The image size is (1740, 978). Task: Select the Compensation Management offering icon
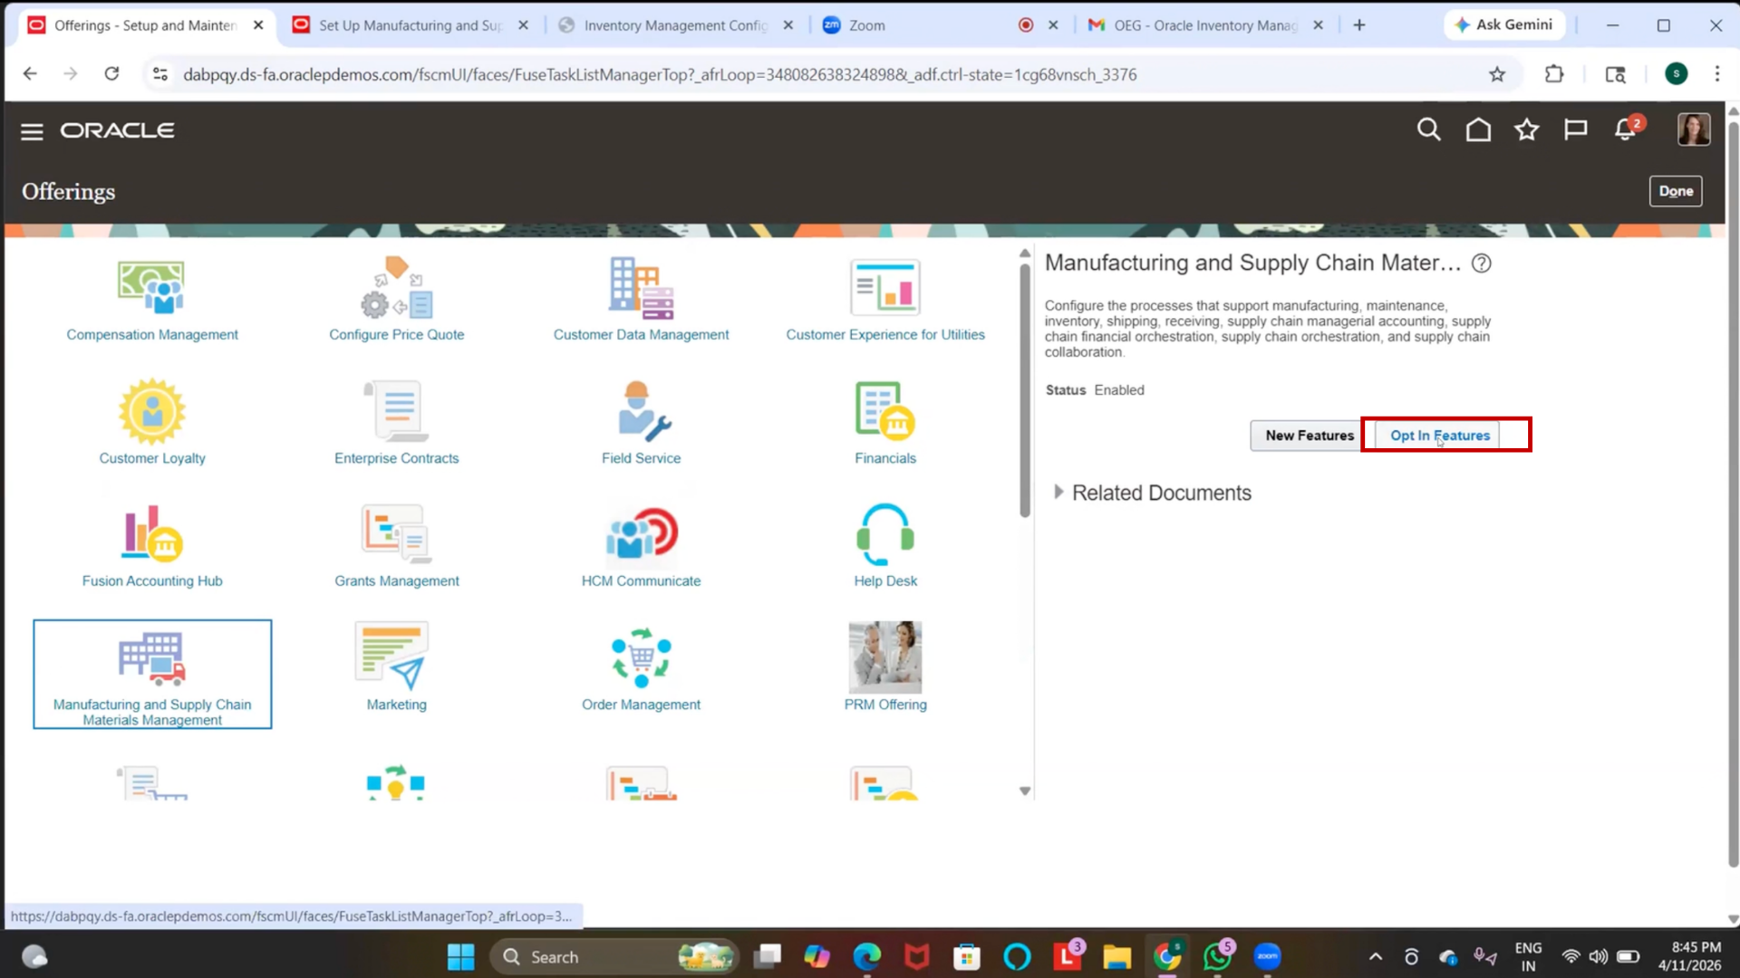tap(151, 287)
